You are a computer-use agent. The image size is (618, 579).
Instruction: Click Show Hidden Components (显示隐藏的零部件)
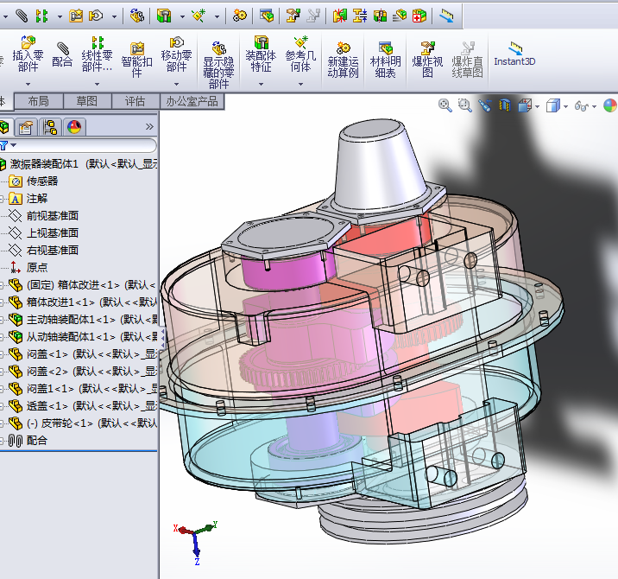(218, 65)
